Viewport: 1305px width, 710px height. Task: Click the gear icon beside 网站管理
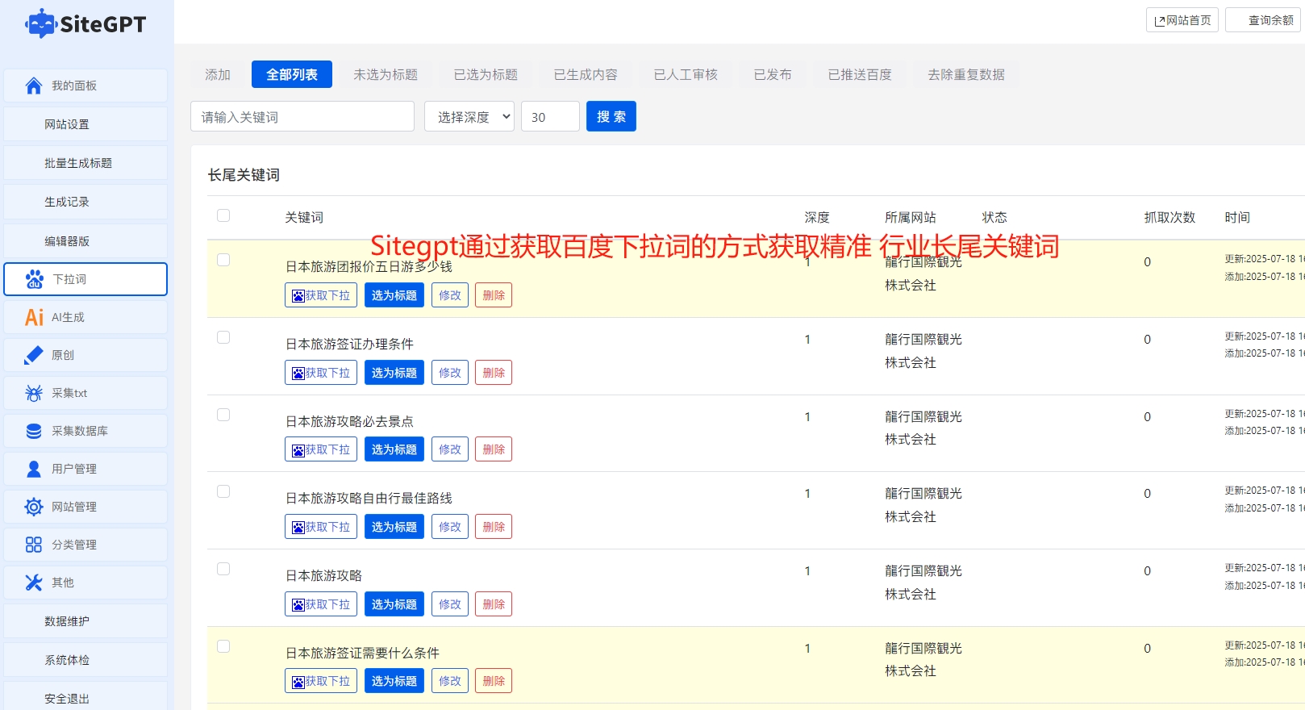[x=34, y=507]
